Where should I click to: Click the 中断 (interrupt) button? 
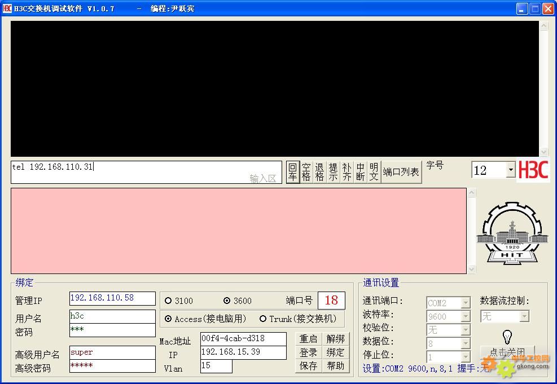pyautogui.click(x=360, y=172)
